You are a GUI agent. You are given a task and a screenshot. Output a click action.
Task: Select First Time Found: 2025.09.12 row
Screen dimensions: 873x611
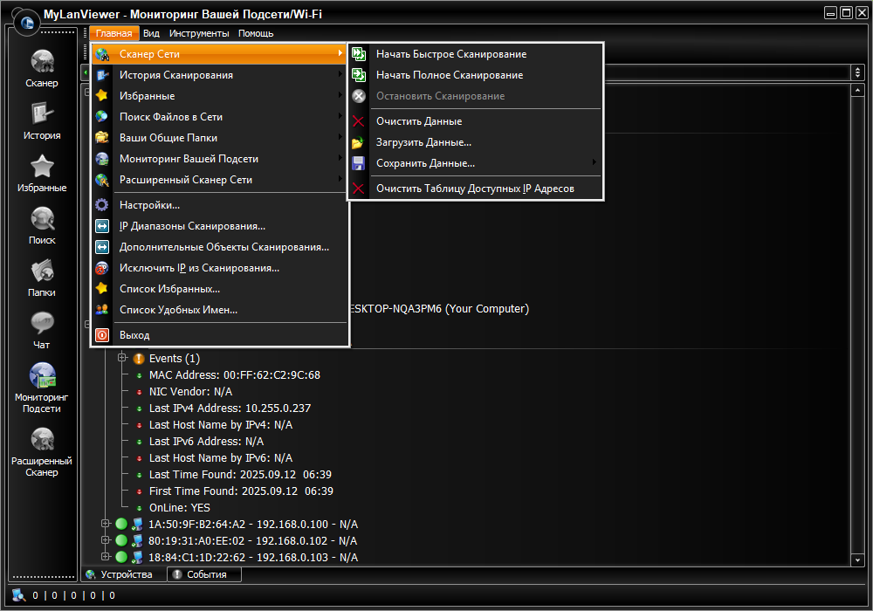[x=241, y=491]
